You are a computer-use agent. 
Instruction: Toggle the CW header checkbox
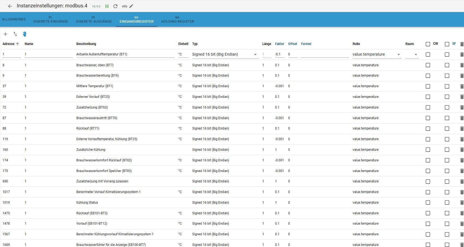[x=428, y=44]
